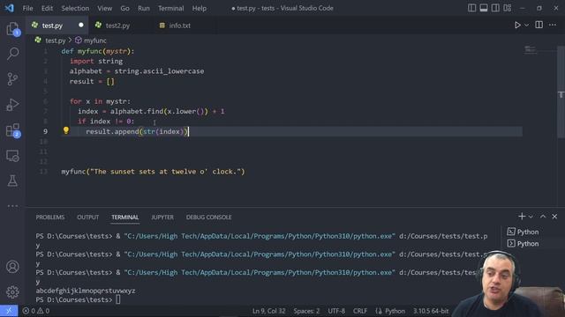
Task: Click the editor vertical scrollbar
Action: 561,92
